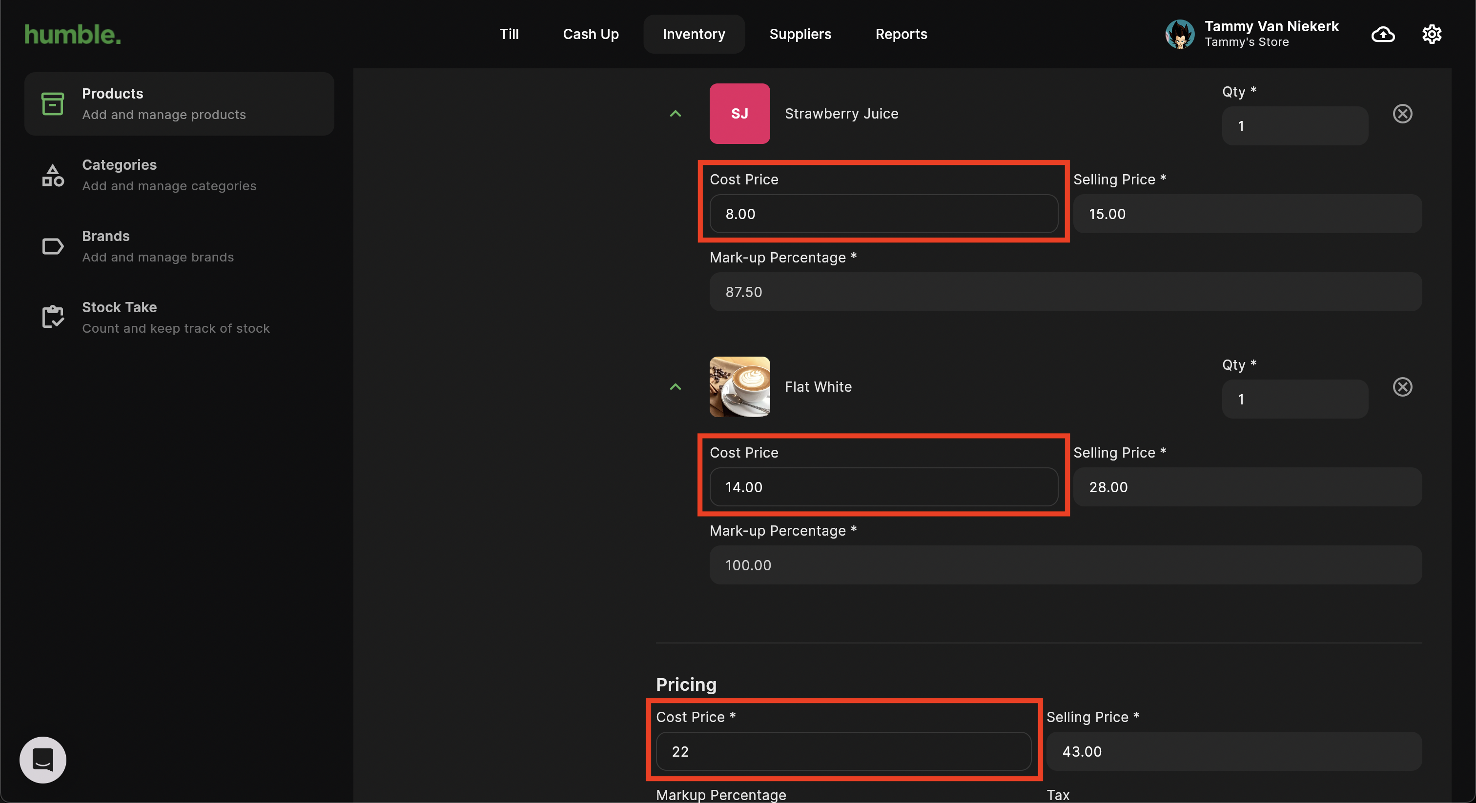Screen dimensions: 1476x803
Task: Remove Flat White with its X icon
Action: pyautogui.click(x=1402, y=386)
